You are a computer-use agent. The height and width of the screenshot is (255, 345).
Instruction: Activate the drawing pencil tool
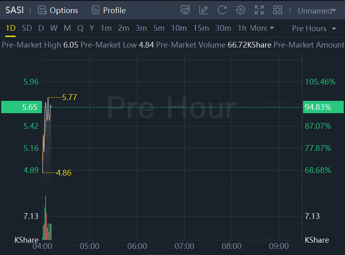pos(203,10)
